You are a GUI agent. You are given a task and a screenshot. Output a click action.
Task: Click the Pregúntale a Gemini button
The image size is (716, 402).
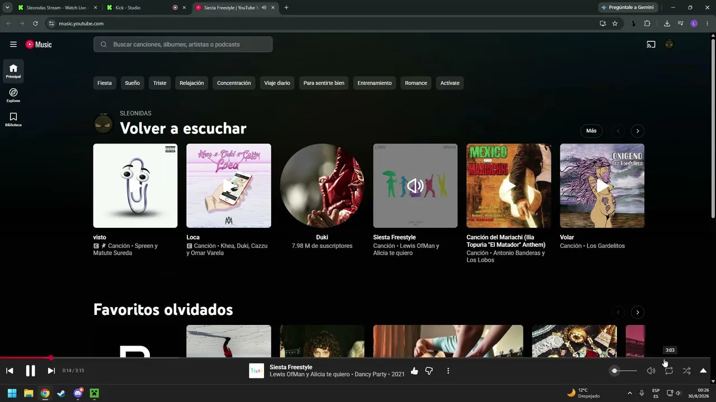(627, 8)
